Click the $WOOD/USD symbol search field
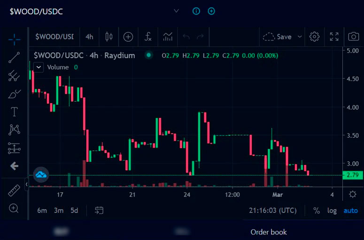The height and width of the screenshot is (240, 364). coord(54,37)
